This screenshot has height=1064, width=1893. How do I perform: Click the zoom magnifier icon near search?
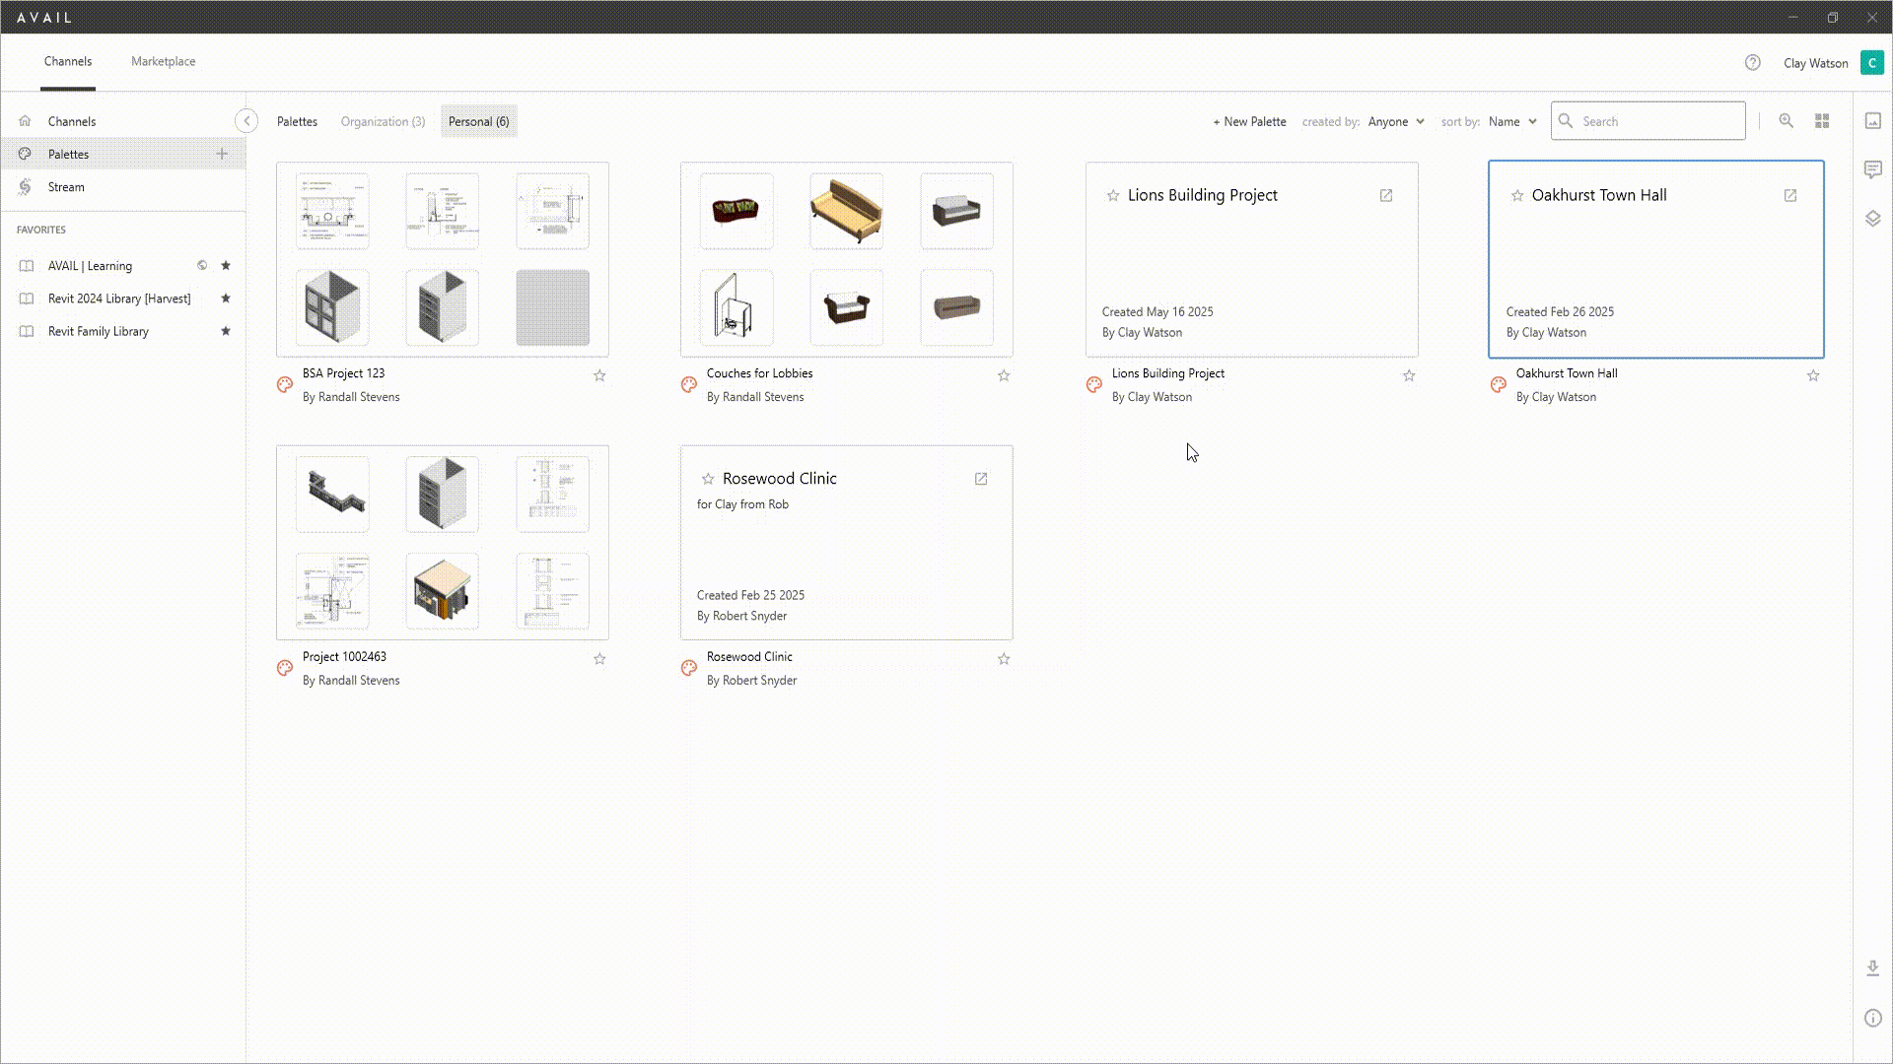click(x=1786, y=120)
